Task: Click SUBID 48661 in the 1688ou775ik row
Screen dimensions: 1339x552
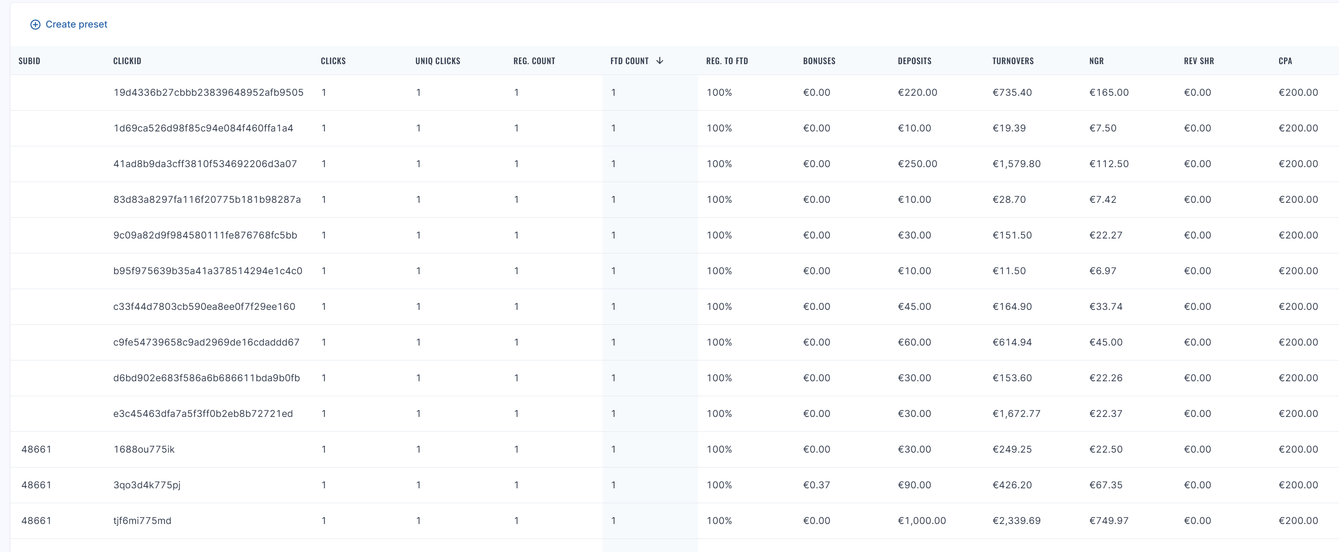Action: pos(37,449)
